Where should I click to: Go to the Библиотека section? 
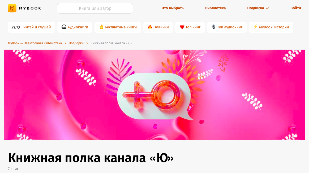[x=215, y=8]
